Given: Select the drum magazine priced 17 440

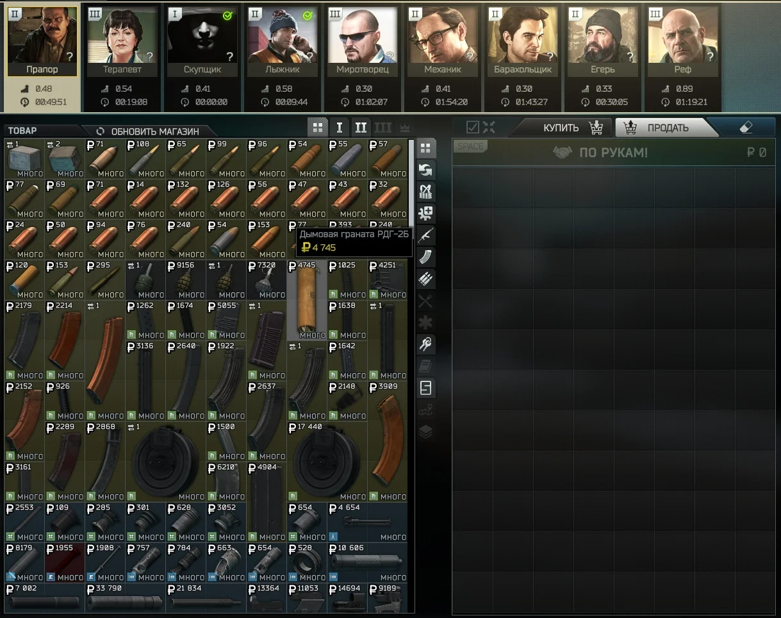Looking at the screenshot, I should tap(327, 462).
